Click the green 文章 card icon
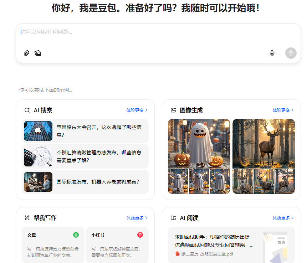Viewport: 307px width, 263px height. click(76, 235)
